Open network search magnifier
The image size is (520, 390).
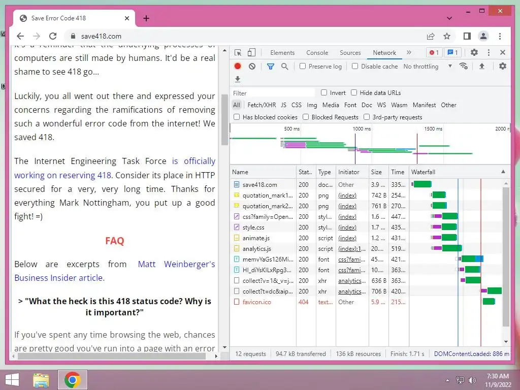pos(284,67)
